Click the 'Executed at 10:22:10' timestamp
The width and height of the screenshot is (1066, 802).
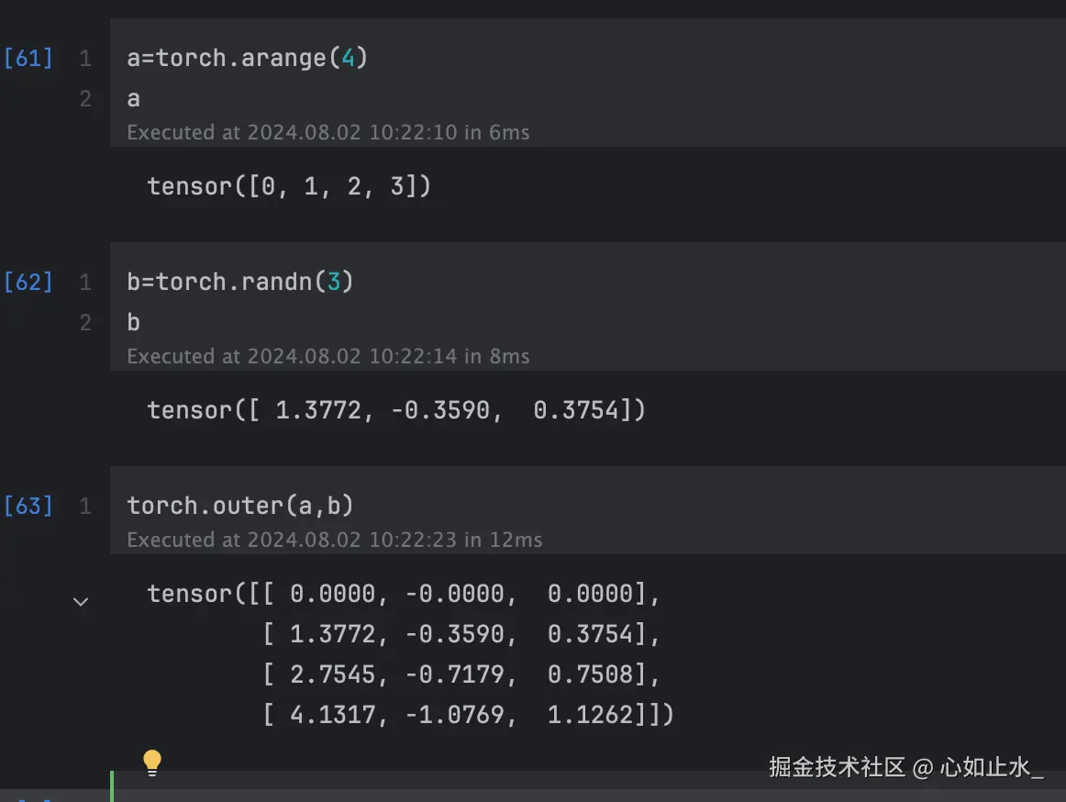tap(328, 132)
